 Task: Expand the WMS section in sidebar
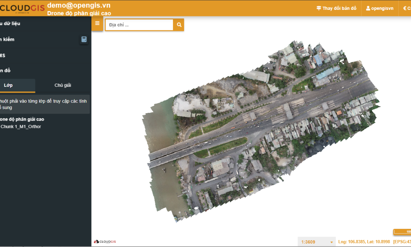click(3, 55)
